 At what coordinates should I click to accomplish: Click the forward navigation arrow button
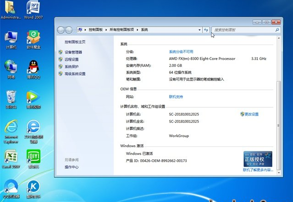[69, 30]
